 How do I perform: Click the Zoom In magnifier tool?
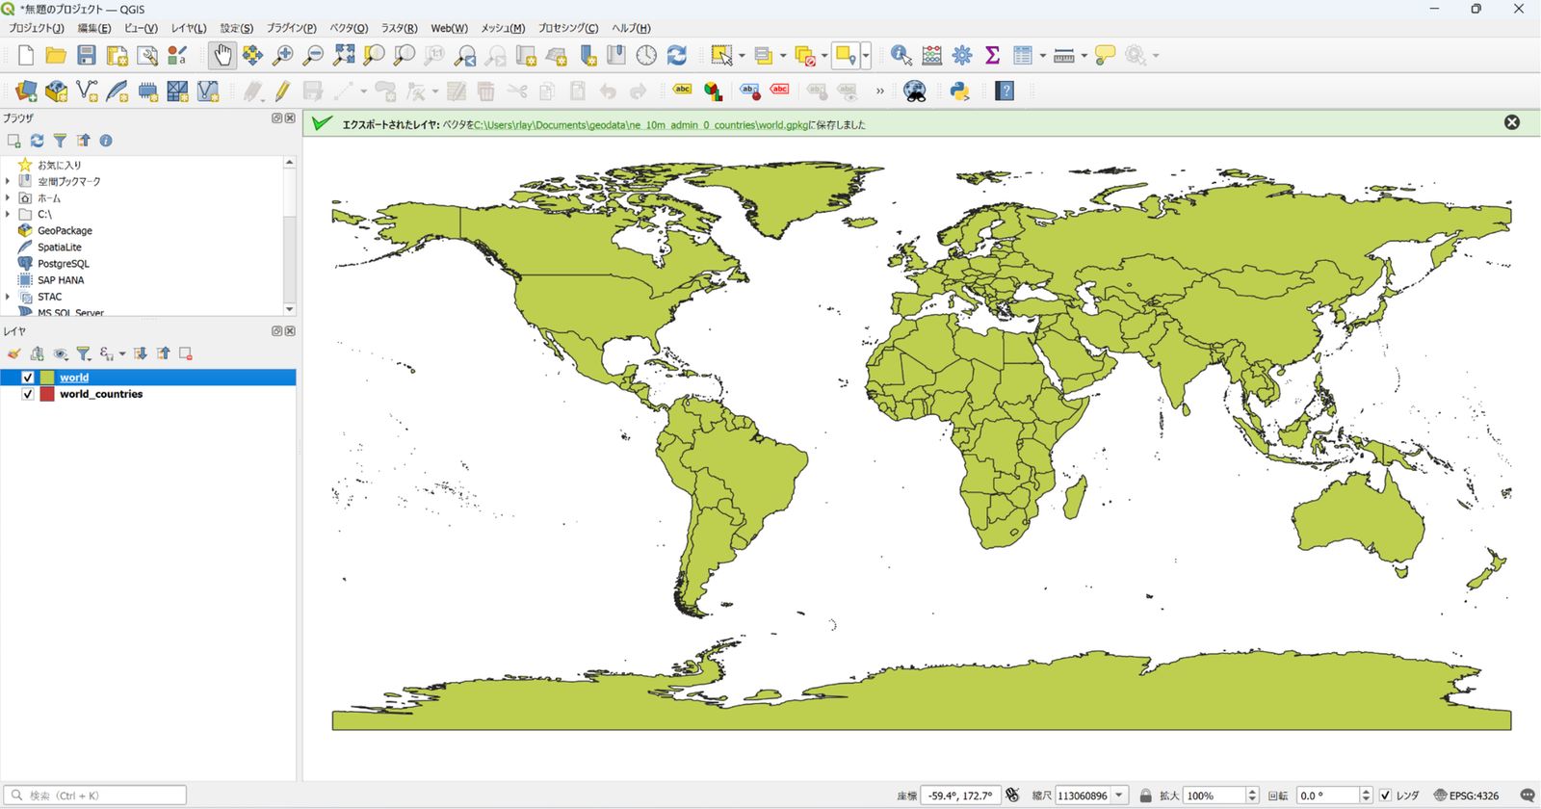[x=282, y=55]
